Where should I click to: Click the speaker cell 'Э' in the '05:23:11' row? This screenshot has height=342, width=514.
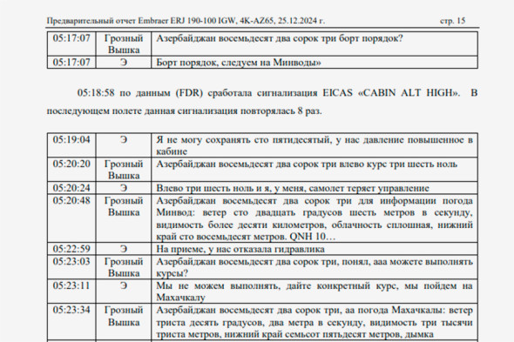point(124,292)
